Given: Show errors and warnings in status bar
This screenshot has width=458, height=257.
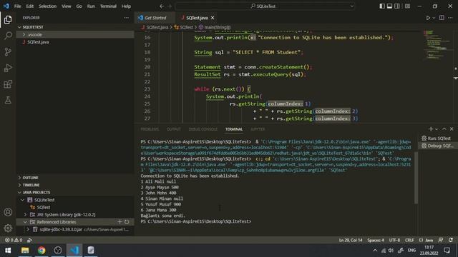Looking at the screenshot, I should point(14,240).
